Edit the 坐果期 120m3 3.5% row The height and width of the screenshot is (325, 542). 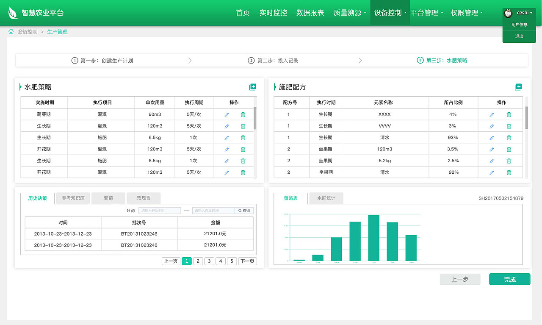(492, 149)
